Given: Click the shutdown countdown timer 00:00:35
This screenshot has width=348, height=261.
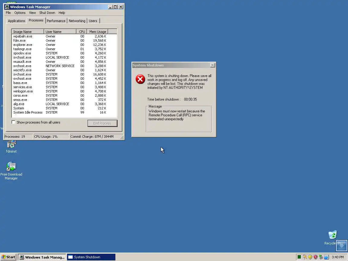Looking at the screenshot, I should pyautogui.click(x=190, y=99).
